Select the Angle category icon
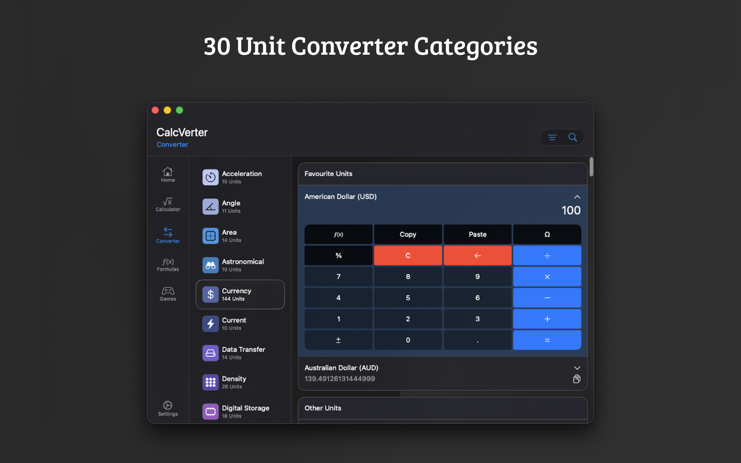Viewport: 741px width, 463px height. tap(210, 206)
